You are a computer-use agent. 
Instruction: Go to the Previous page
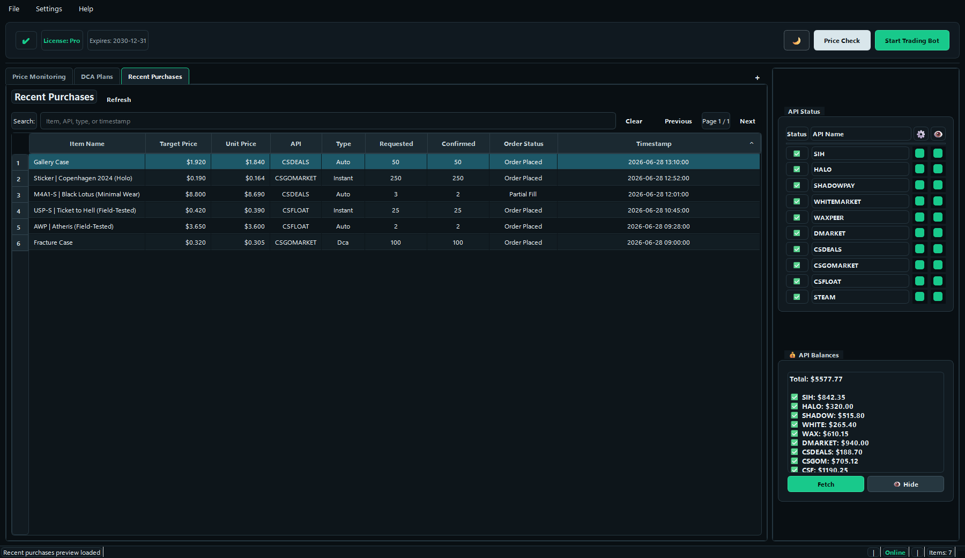click(678, 121)
